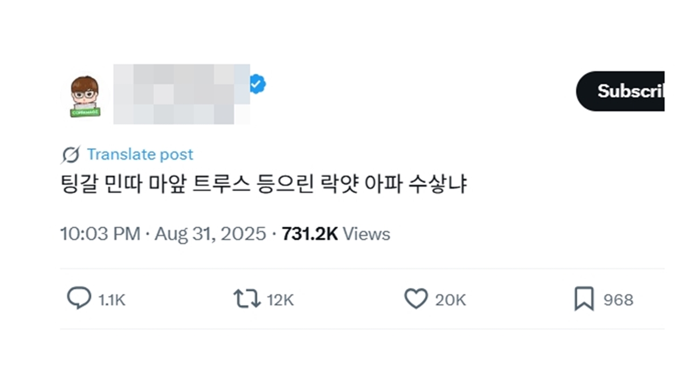Bookmark the post with bookmark icon

pyautogui.click(x=584, y=299)
